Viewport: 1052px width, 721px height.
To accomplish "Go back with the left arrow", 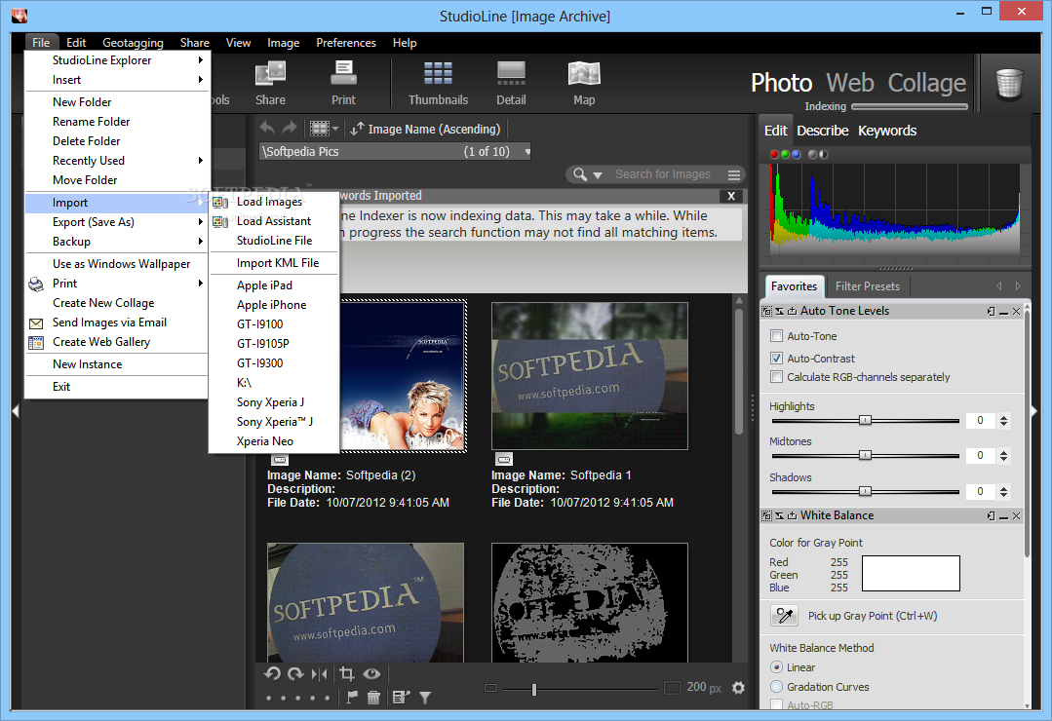I will tap(267, 128).
